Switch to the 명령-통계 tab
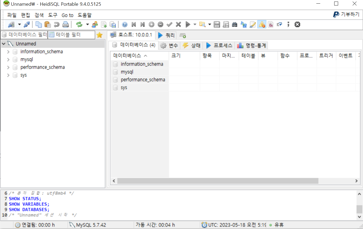363x229 pixels. click(252, 46)
